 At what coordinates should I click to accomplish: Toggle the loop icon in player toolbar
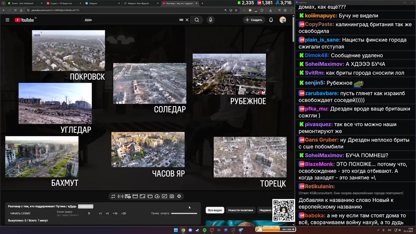113,196
